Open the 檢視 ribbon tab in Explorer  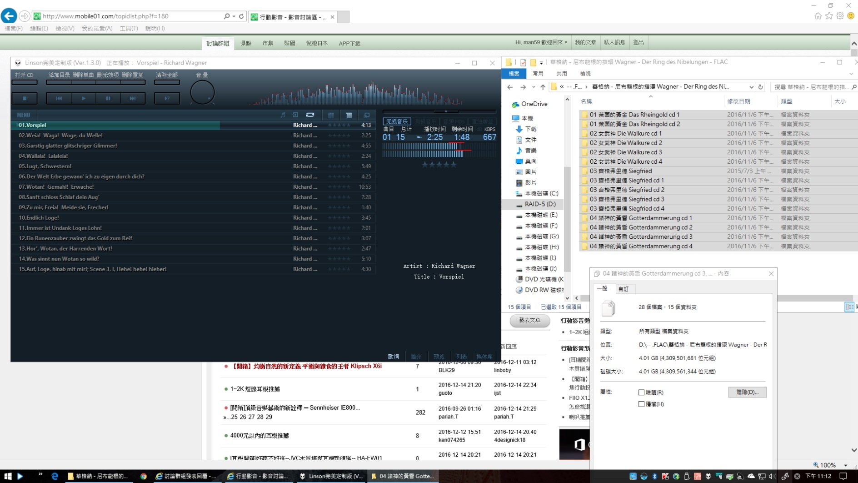pyautogui.click(x=585, y=74)
